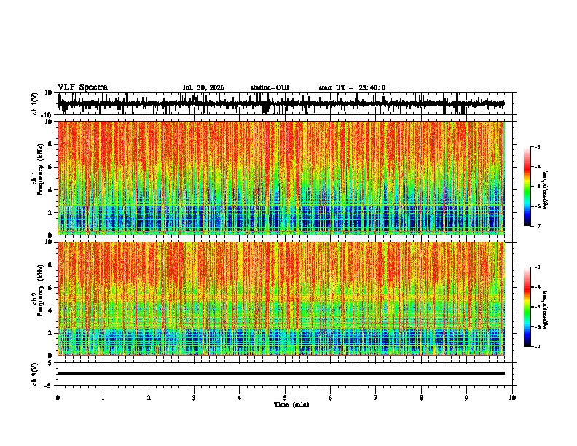The width and height of the screenshot is (577, 446).
Task: Click the log(PSD) label beside ch.2 colorbar
Action: coord(546,310)
